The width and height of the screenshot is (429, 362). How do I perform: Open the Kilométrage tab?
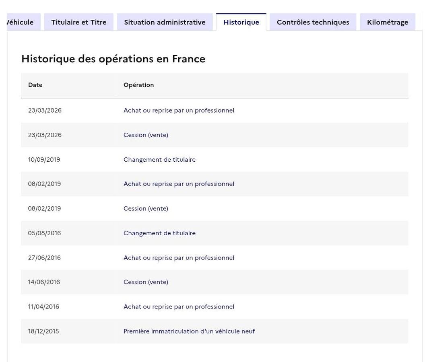(x=388, y=22)
